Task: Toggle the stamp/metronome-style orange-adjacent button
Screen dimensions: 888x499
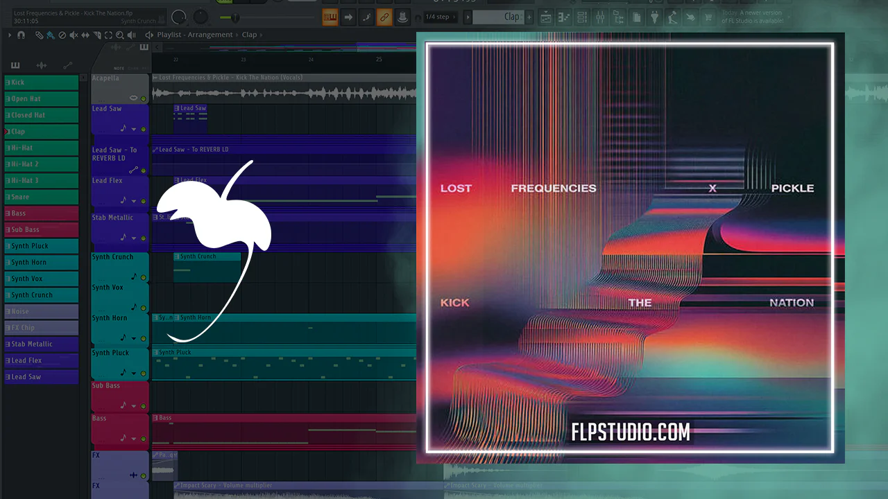Action: 402,17
